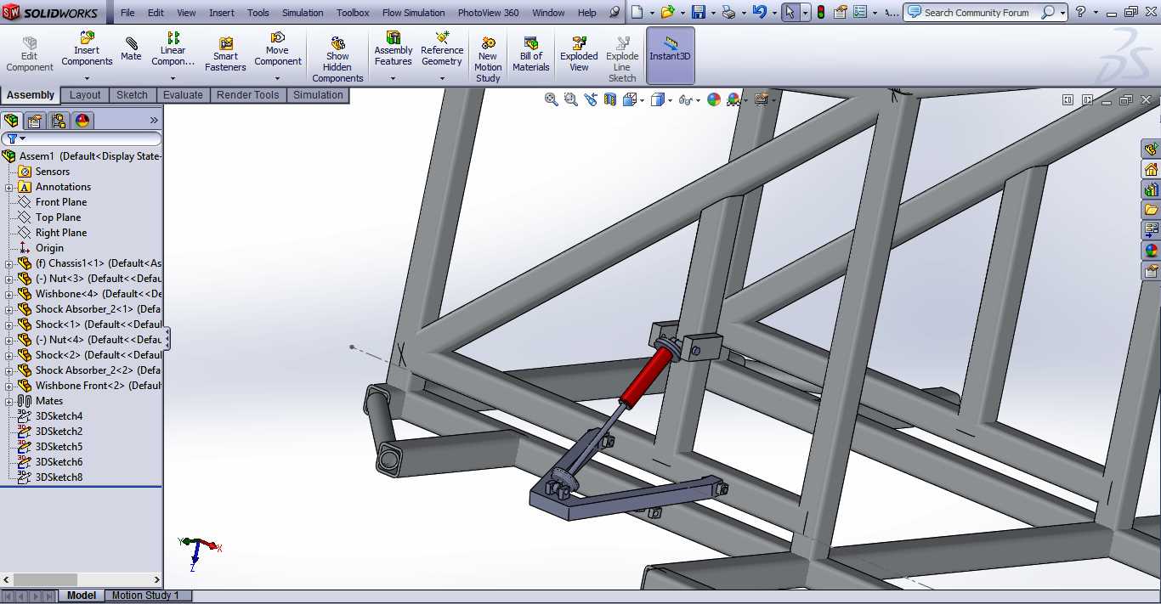Switch to the Sketch tab
The image size is (1161, 604).
132,95
